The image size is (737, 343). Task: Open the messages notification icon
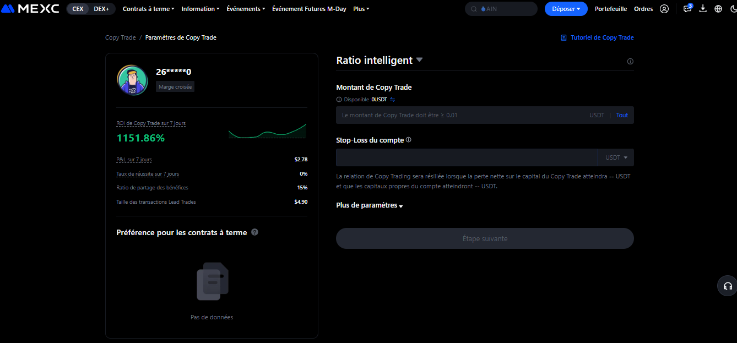pos(687,9)
